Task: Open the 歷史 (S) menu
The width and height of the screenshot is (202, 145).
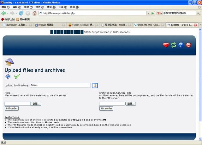Action: click(40, 7)
